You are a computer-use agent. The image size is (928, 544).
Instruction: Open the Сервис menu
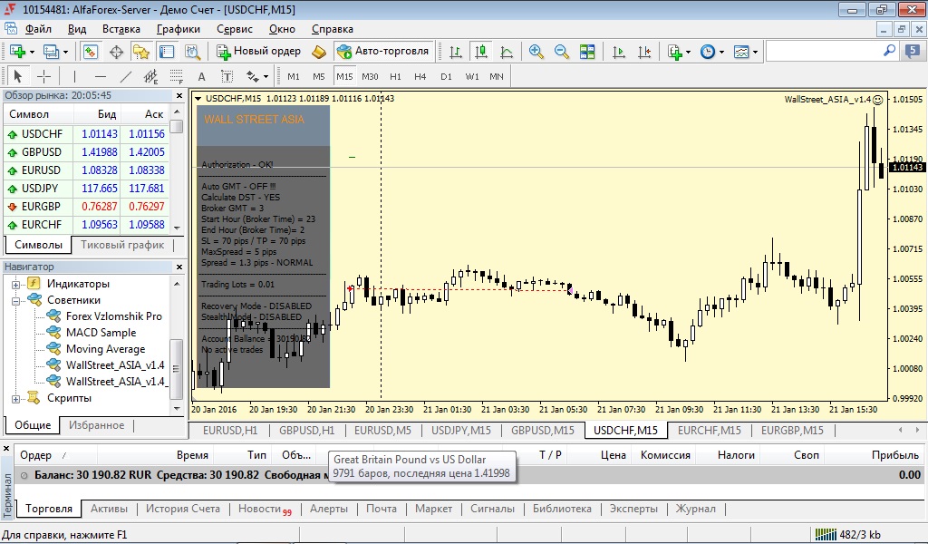coord(235,29)
